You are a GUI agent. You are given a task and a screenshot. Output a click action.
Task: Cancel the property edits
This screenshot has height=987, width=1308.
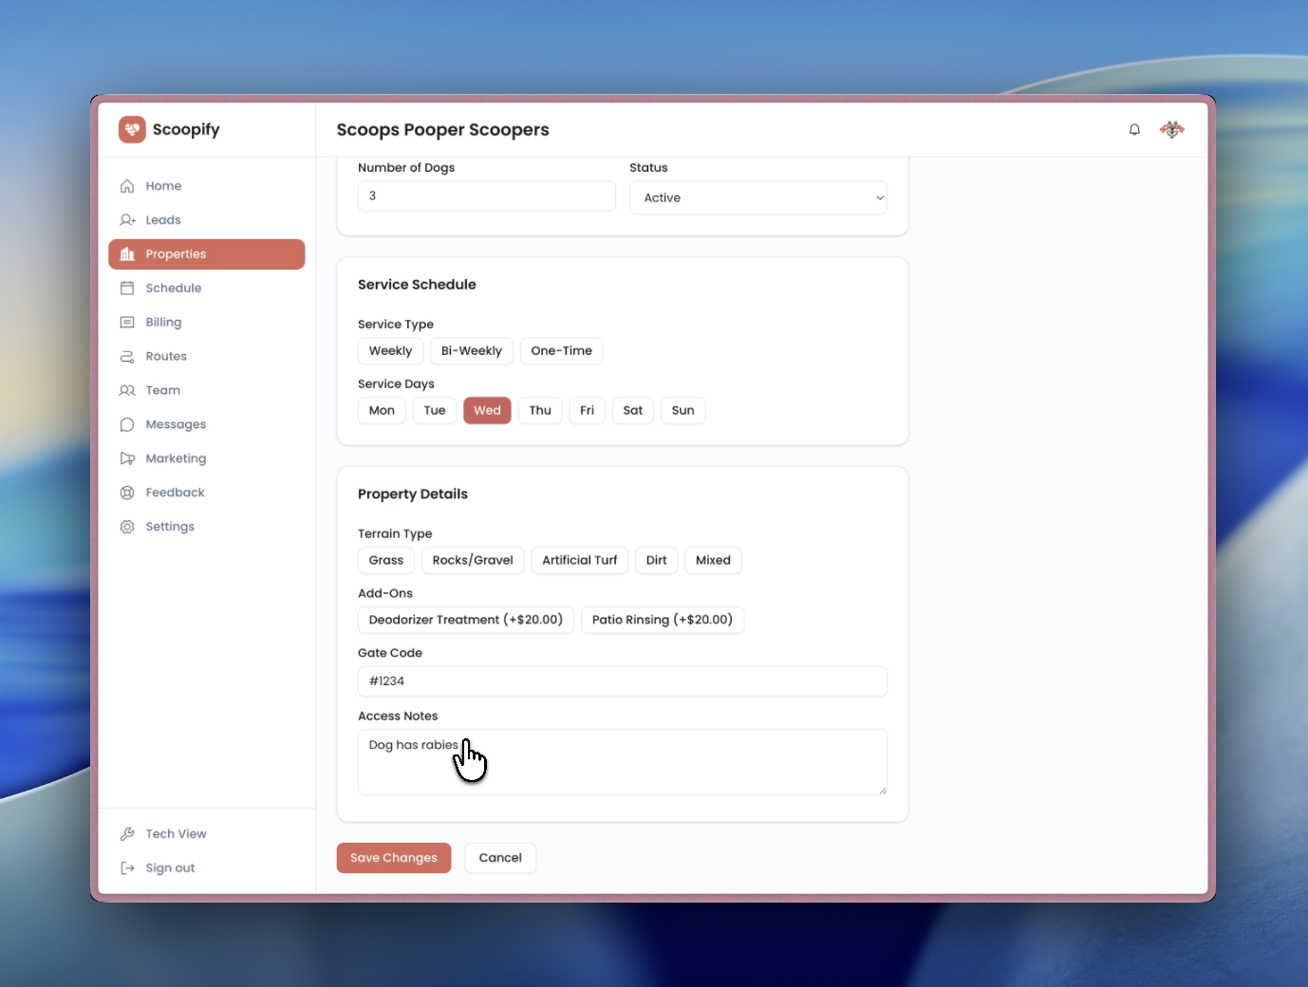click(x=500, y=857)
